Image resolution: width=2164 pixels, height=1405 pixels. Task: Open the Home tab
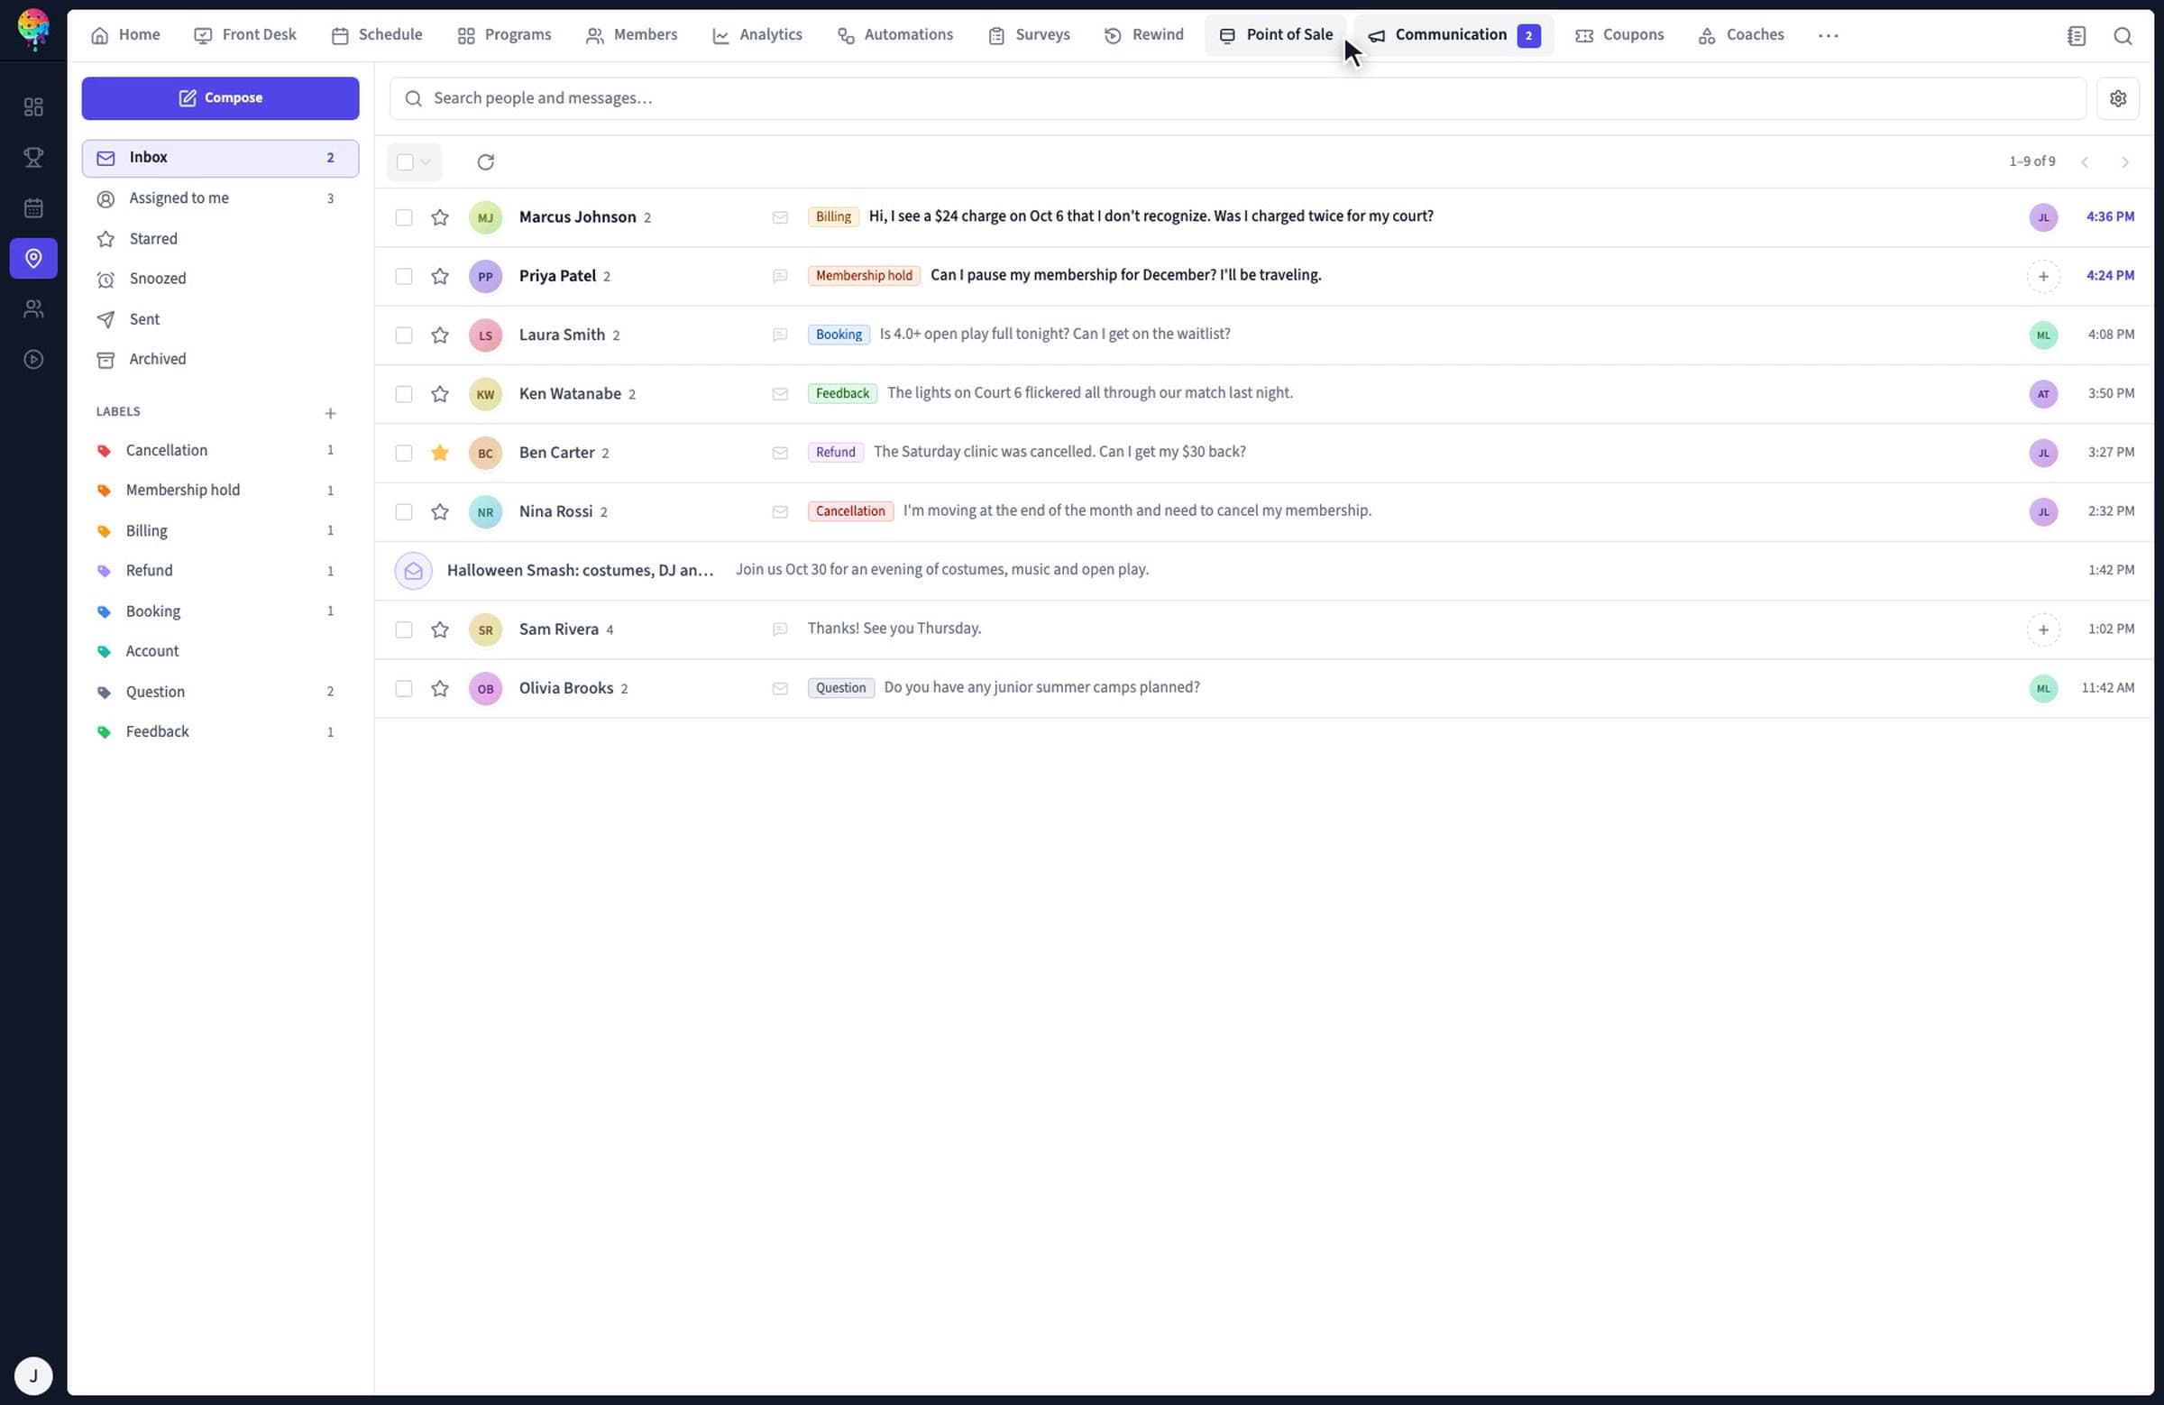pyautogui.click(x=125, y=35)
